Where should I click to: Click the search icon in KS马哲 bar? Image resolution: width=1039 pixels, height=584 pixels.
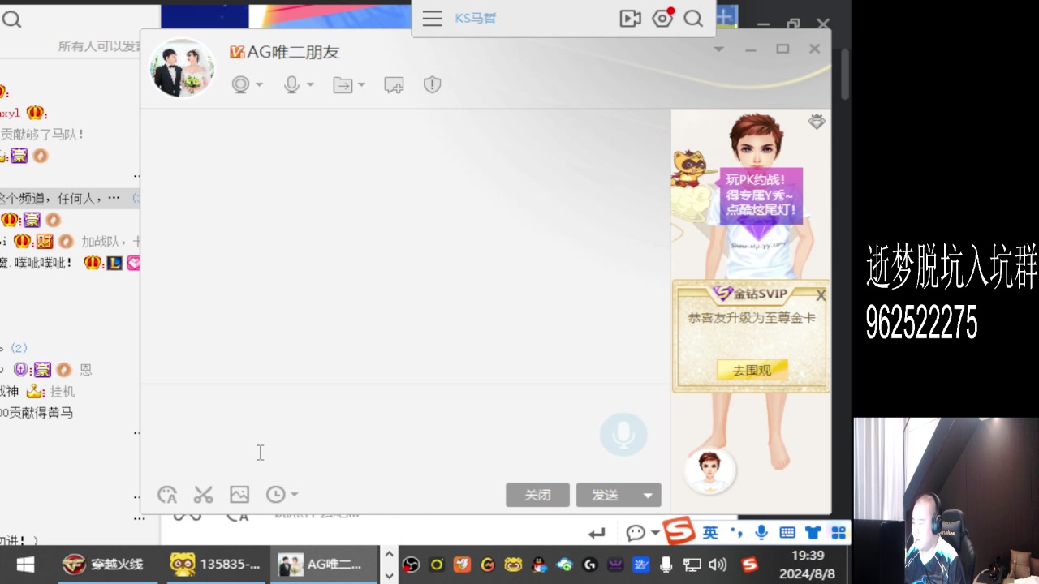coord(693,18)
